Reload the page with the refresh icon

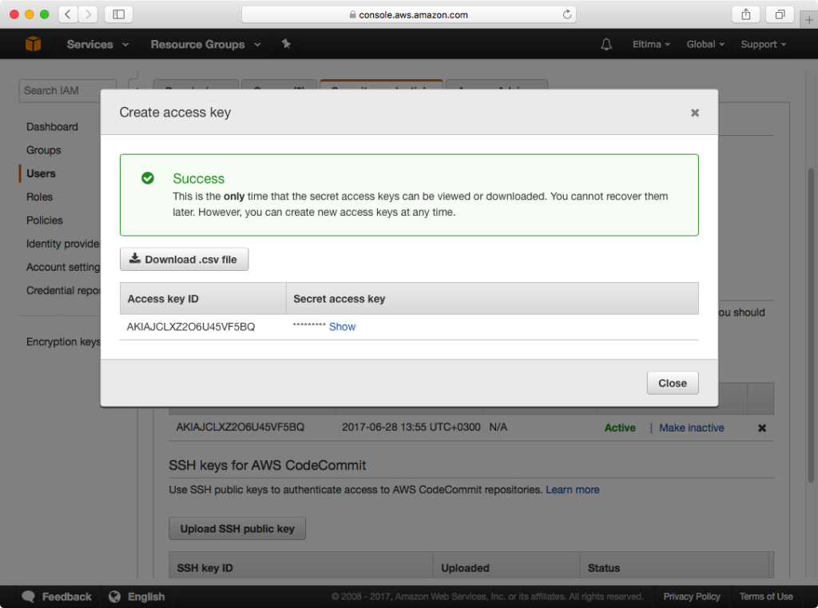567,14
